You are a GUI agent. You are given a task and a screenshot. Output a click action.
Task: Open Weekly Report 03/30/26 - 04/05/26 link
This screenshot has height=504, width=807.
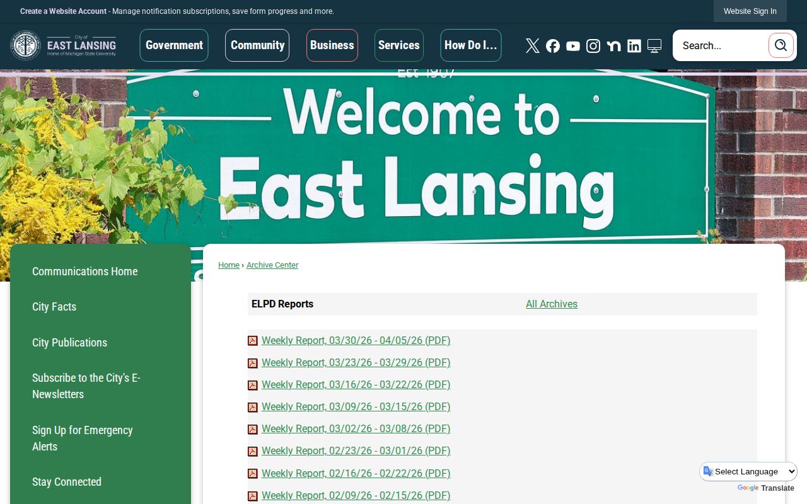tap(356, 341)
